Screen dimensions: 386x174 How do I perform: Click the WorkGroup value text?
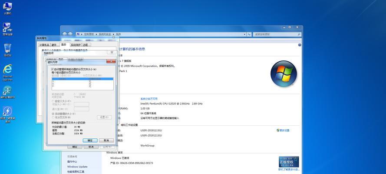click(x=148, y=145)
